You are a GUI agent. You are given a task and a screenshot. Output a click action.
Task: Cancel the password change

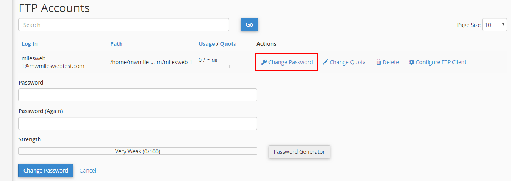tap(88, 171)
